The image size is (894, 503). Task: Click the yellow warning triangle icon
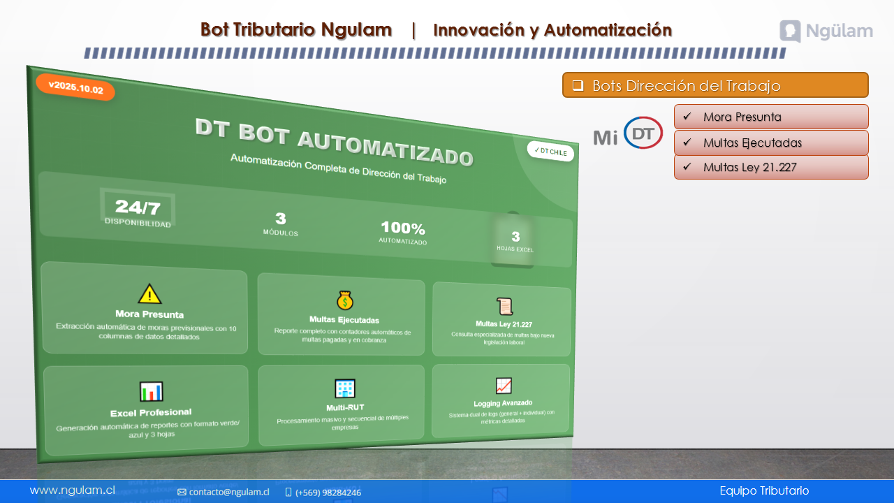tap(149, 293)
